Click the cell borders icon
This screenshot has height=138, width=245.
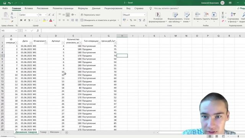pyautogui.click(x=36, y=20)
